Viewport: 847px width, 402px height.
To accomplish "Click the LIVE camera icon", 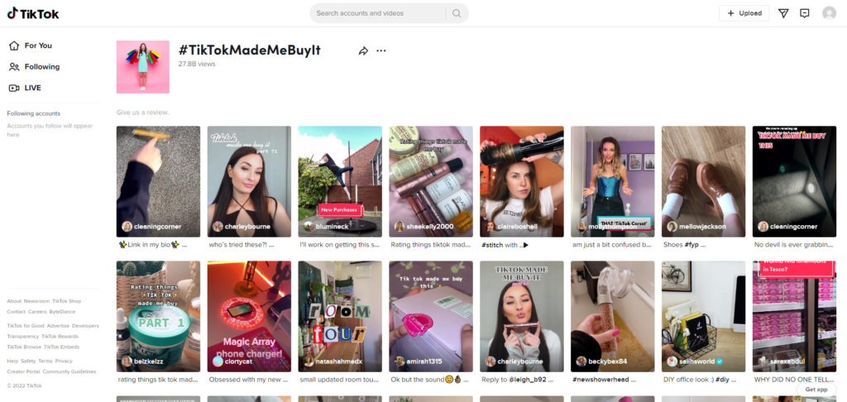I will 14,88.
